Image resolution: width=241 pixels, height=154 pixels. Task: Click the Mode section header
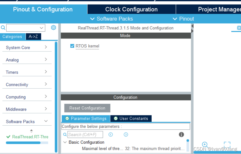click(126, 35)
